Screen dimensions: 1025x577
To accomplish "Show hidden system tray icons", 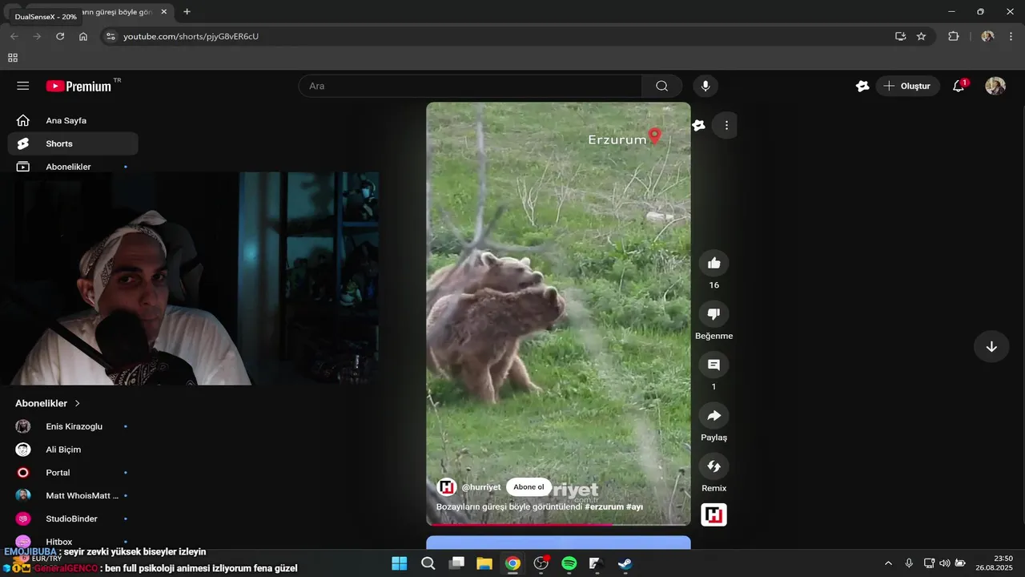I will click(x=887, y=563).
